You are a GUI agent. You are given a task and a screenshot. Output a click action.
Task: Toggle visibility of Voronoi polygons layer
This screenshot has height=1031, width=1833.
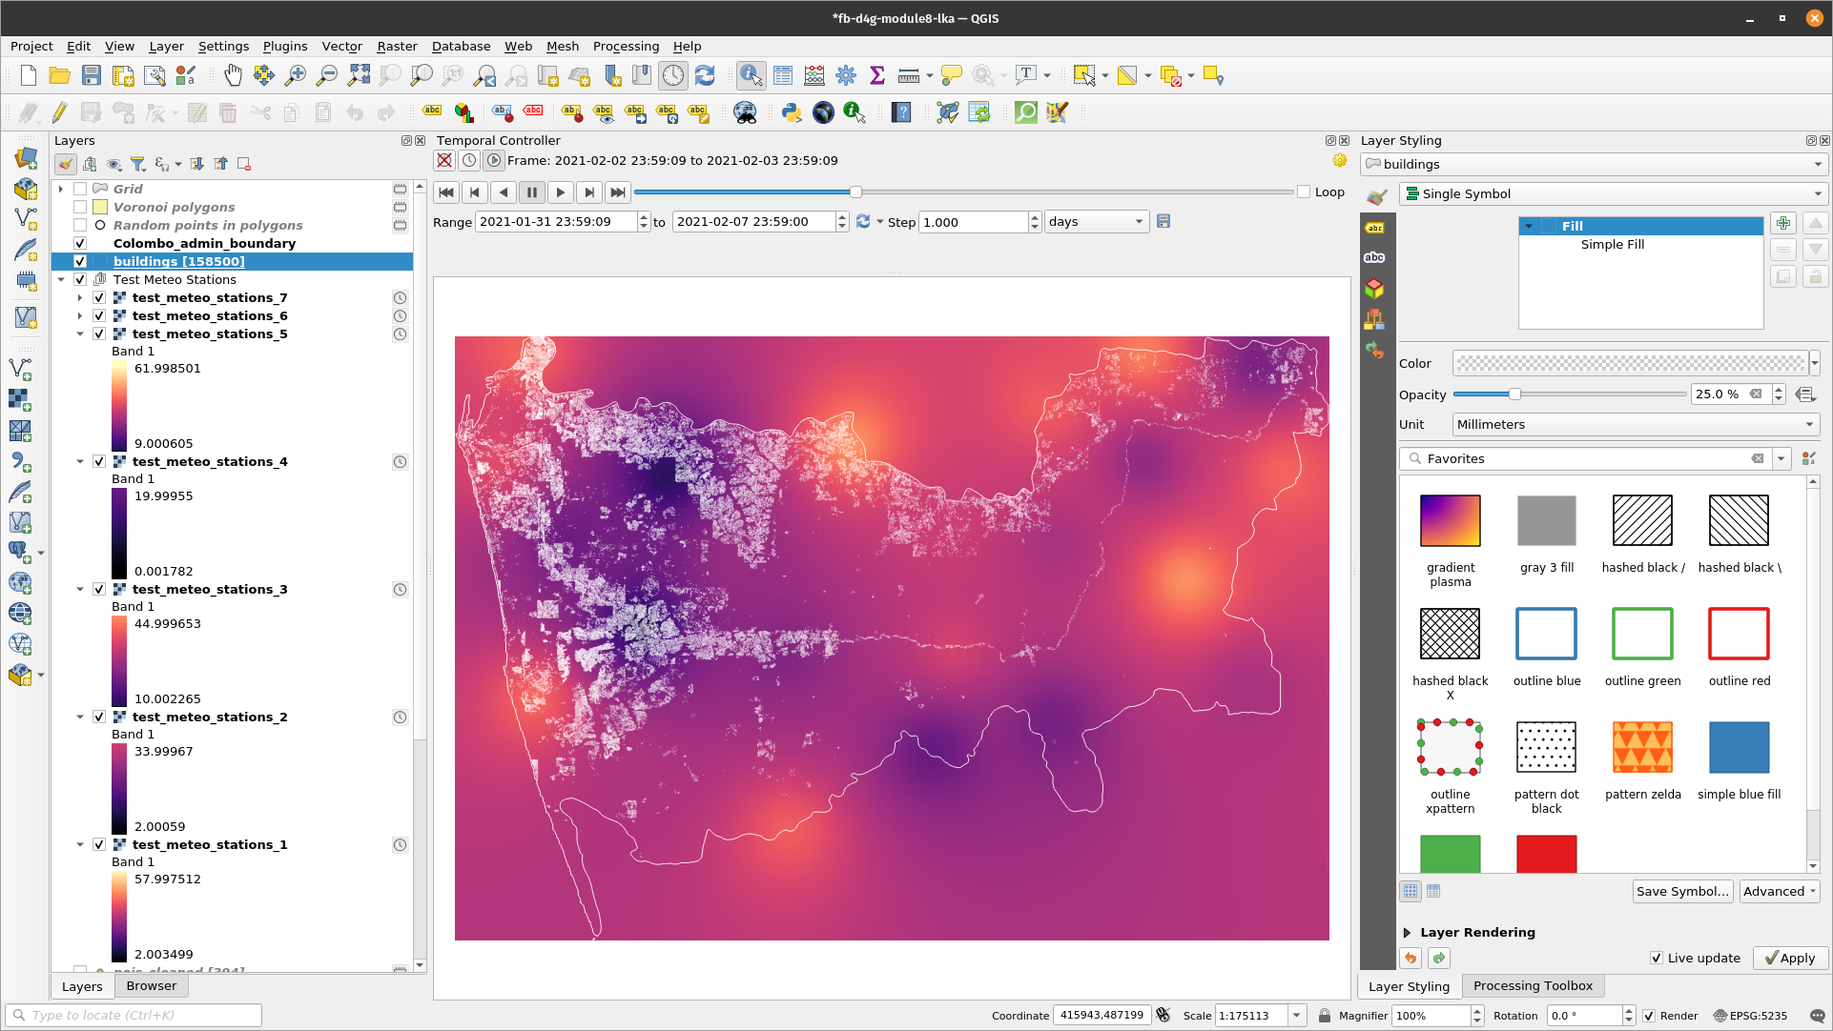coord(80,207)
